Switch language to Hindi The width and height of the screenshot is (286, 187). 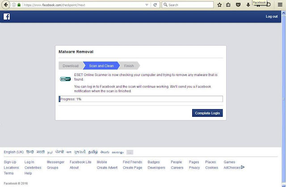(x=30, y=152)
